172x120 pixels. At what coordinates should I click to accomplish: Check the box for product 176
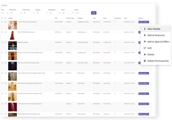tap(2, 52)
